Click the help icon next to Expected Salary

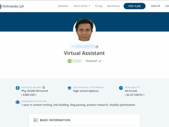[44, 87]
